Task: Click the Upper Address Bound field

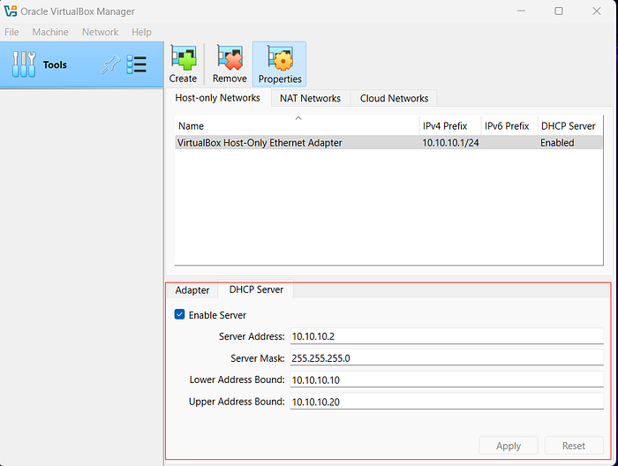Action: (x=447, y=402)
